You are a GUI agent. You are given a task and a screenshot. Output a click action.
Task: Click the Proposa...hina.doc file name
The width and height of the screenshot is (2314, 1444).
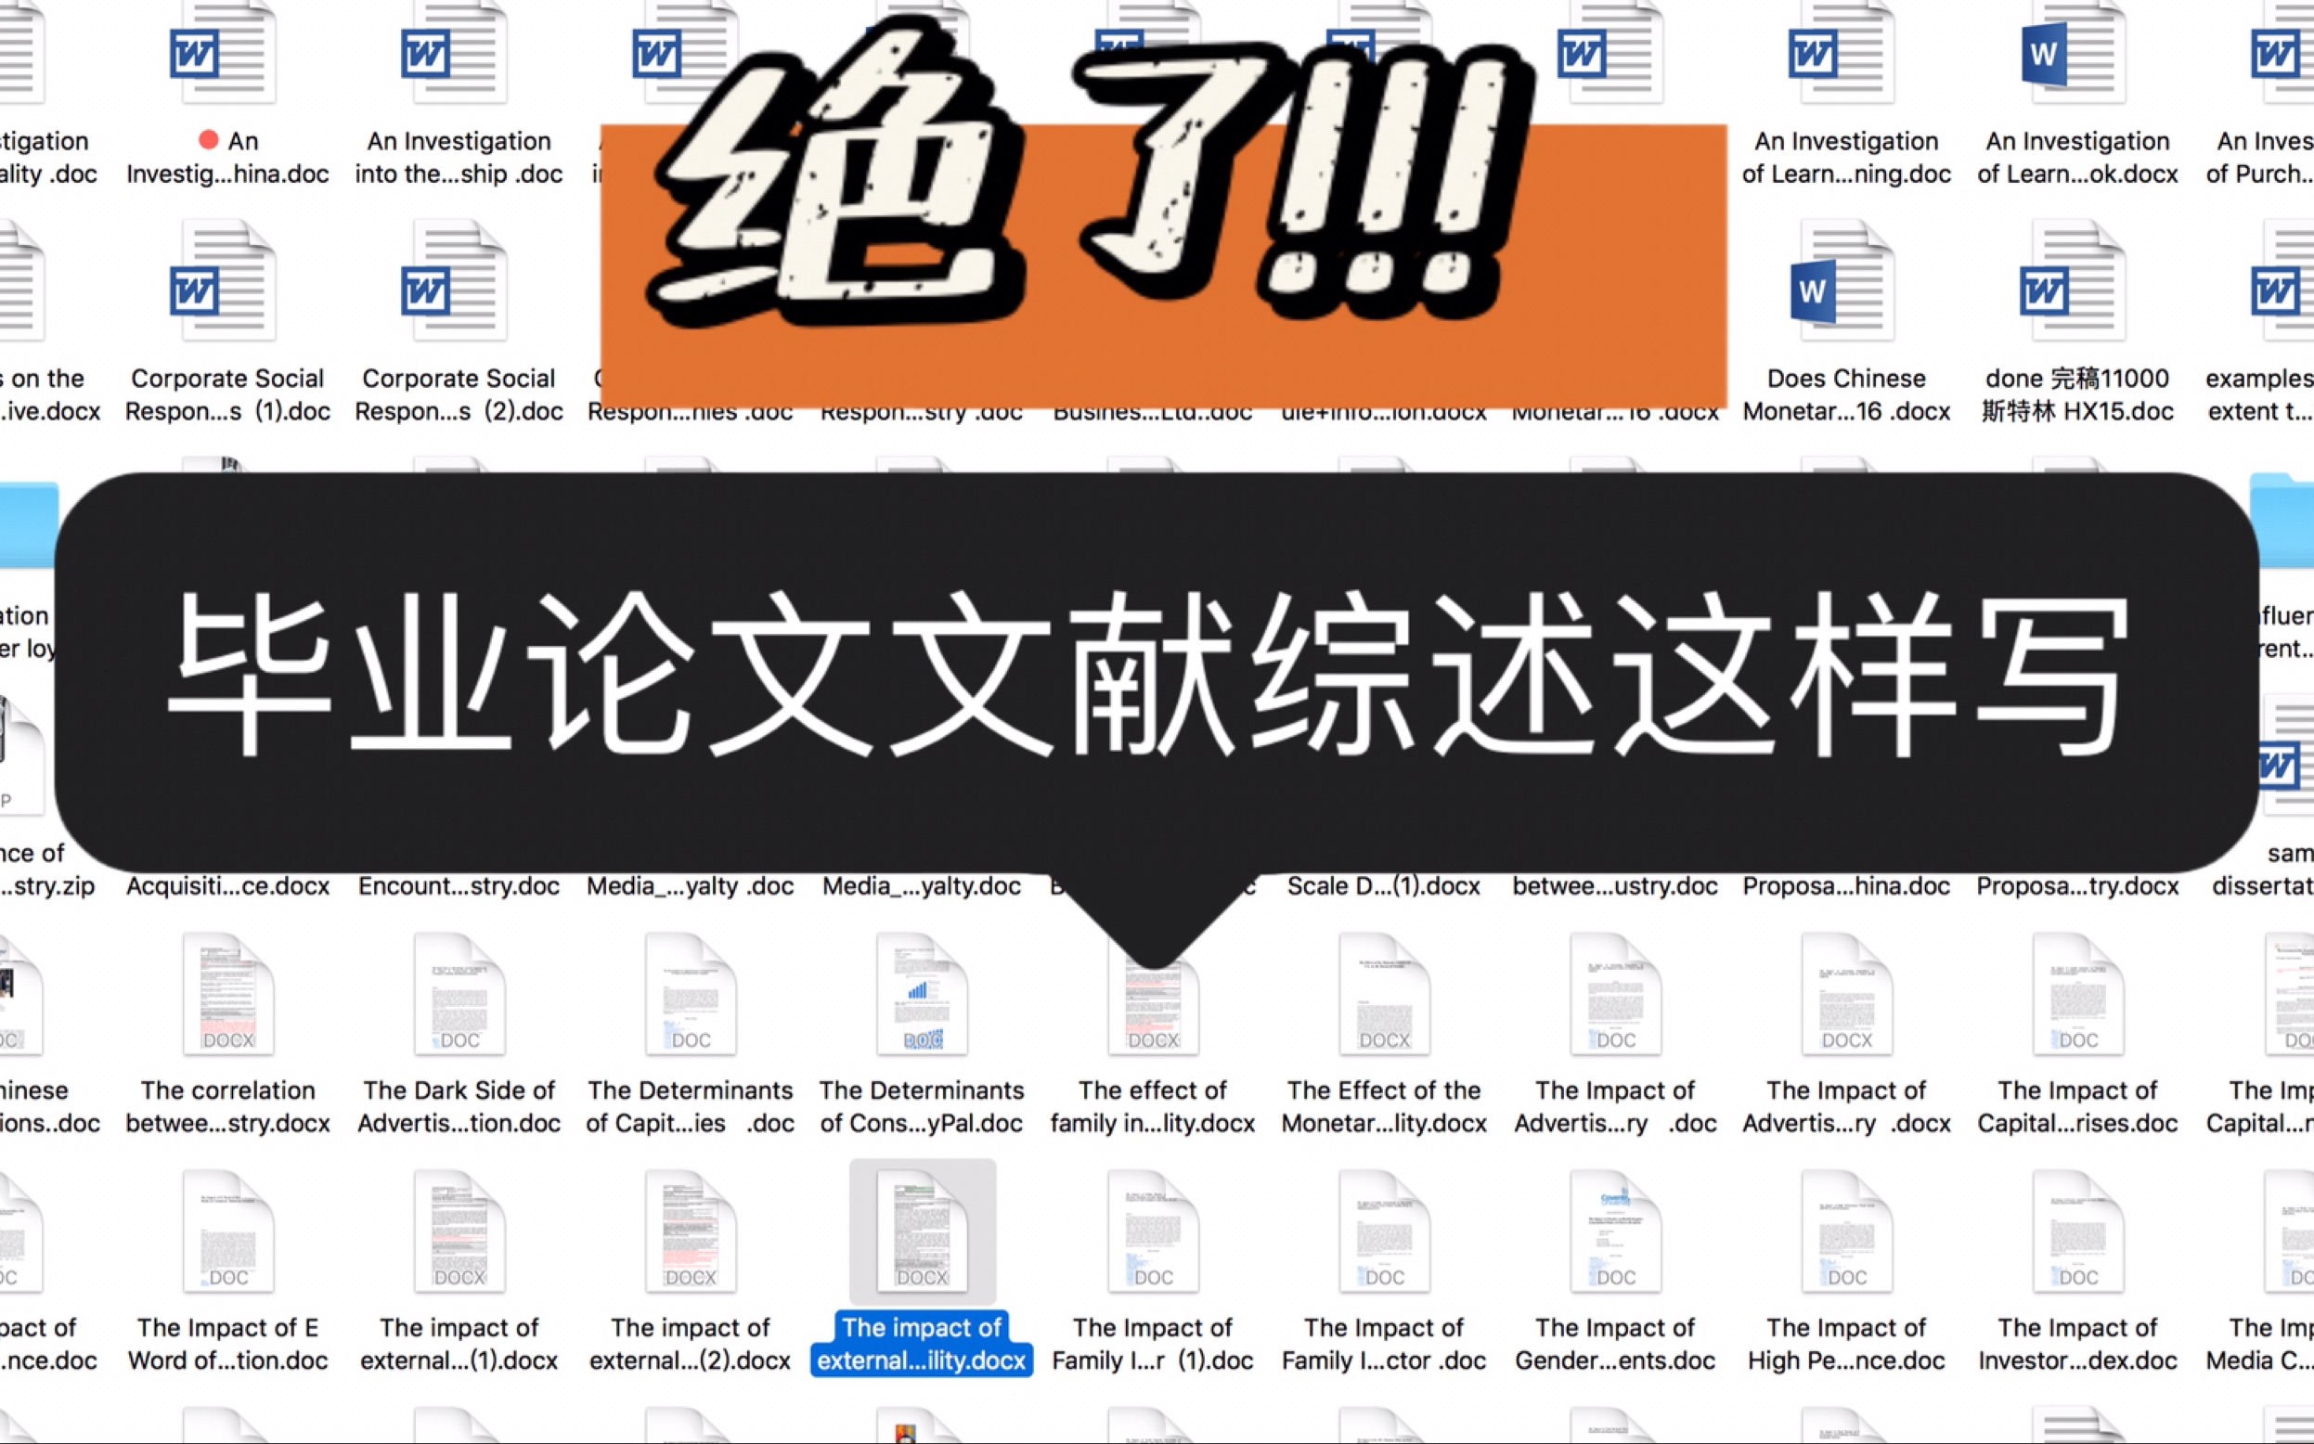point(1846,886)
